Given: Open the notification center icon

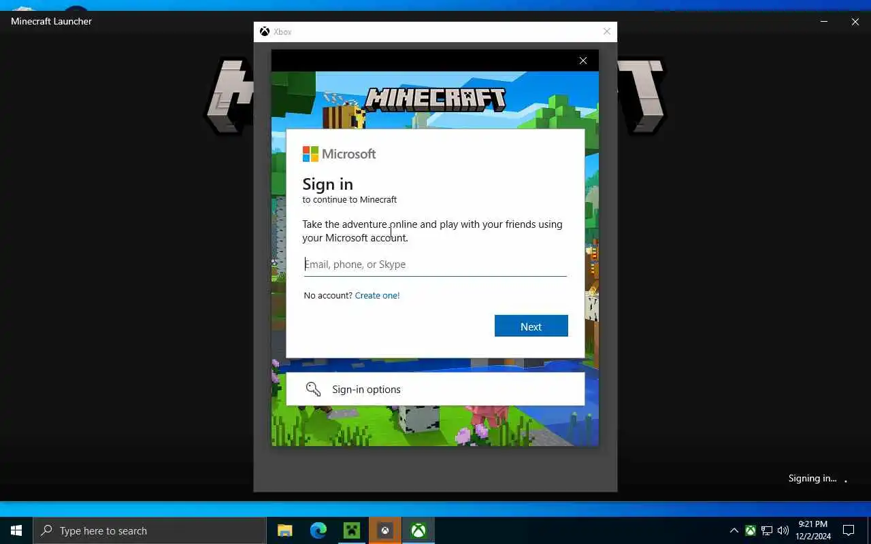Looking at the screenshot, I should click(x=849, y=530).
